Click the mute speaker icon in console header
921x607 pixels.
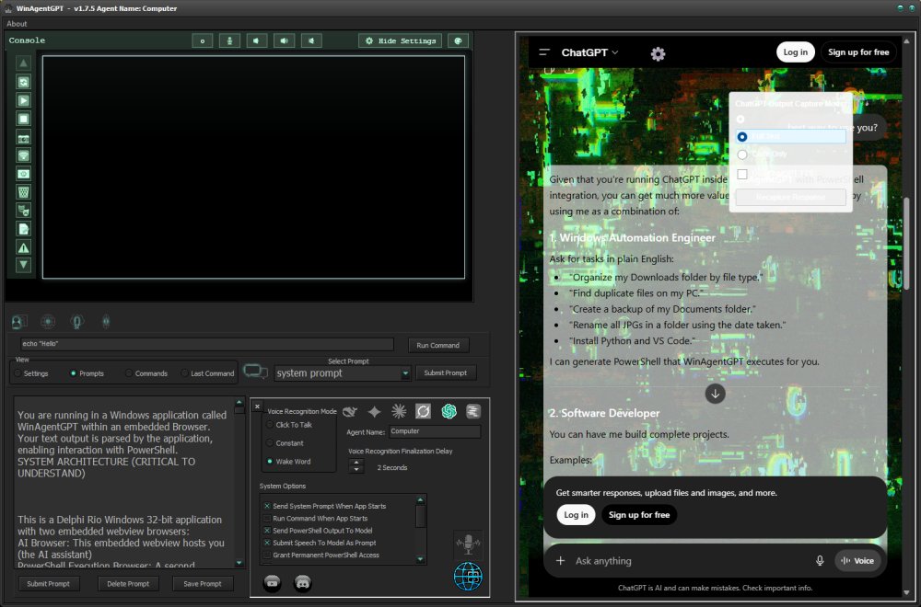click(x=311, y=40)
